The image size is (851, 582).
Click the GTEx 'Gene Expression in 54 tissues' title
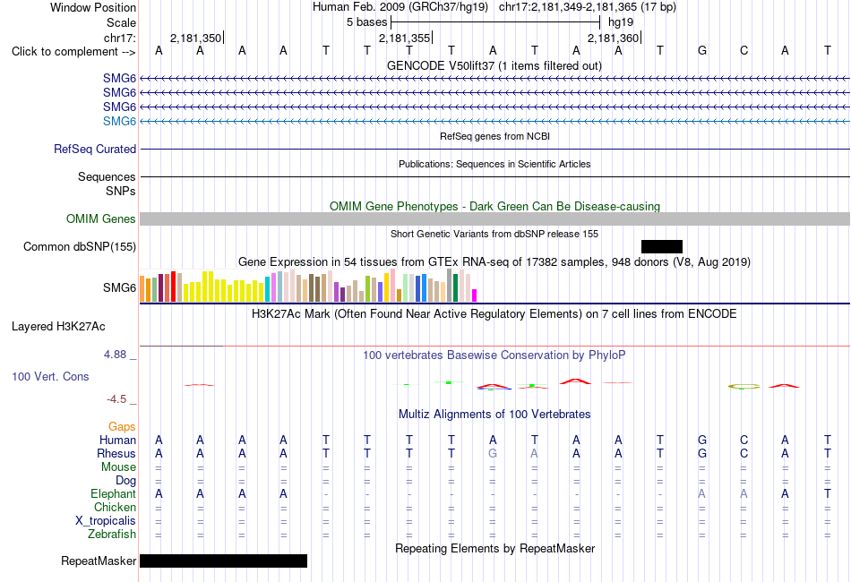494,262
